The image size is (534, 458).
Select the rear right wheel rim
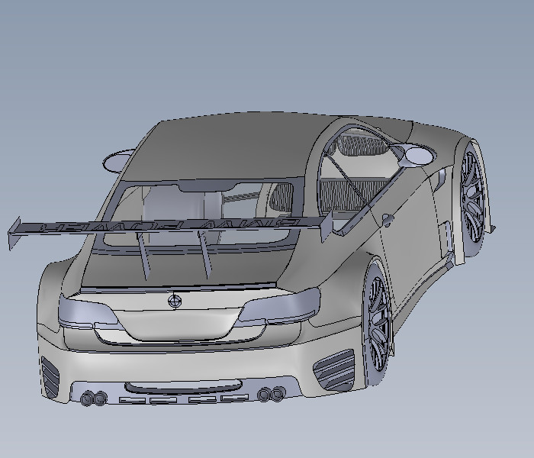[378, 324]
